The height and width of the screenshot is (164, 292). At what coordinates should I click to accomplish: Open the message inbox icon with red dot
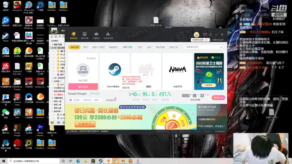click(x=205, y=34)
